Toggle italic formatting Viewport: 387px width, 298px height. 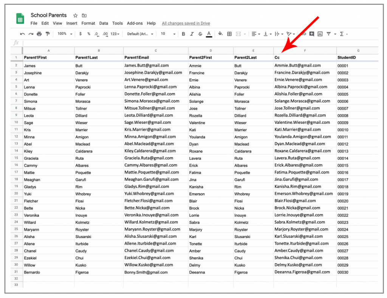point(192,34)
